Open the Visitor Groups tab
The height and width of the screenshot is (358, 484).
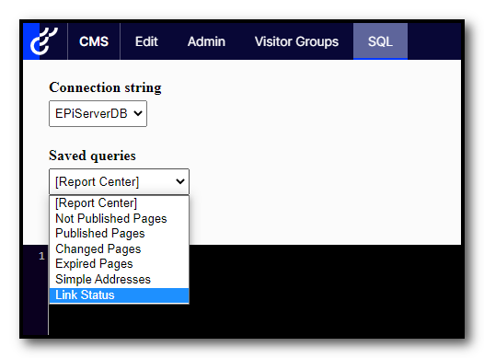tap(296, 41)
